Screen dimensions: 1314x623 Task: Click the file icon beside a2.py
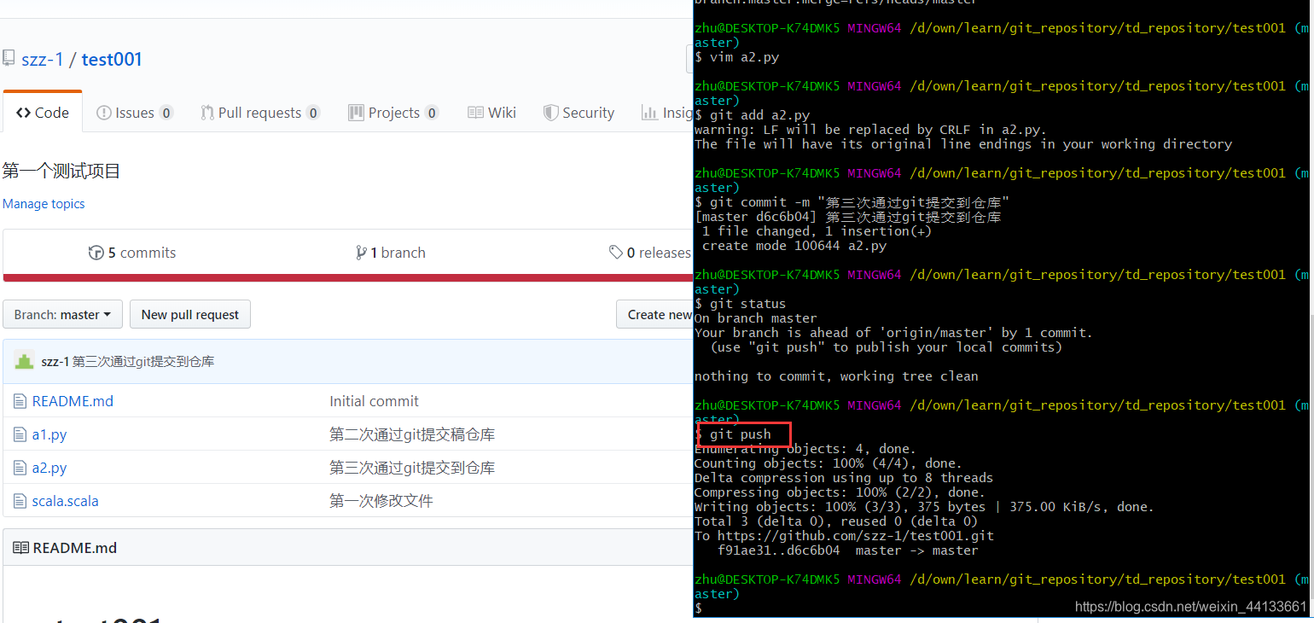(20, 468)
